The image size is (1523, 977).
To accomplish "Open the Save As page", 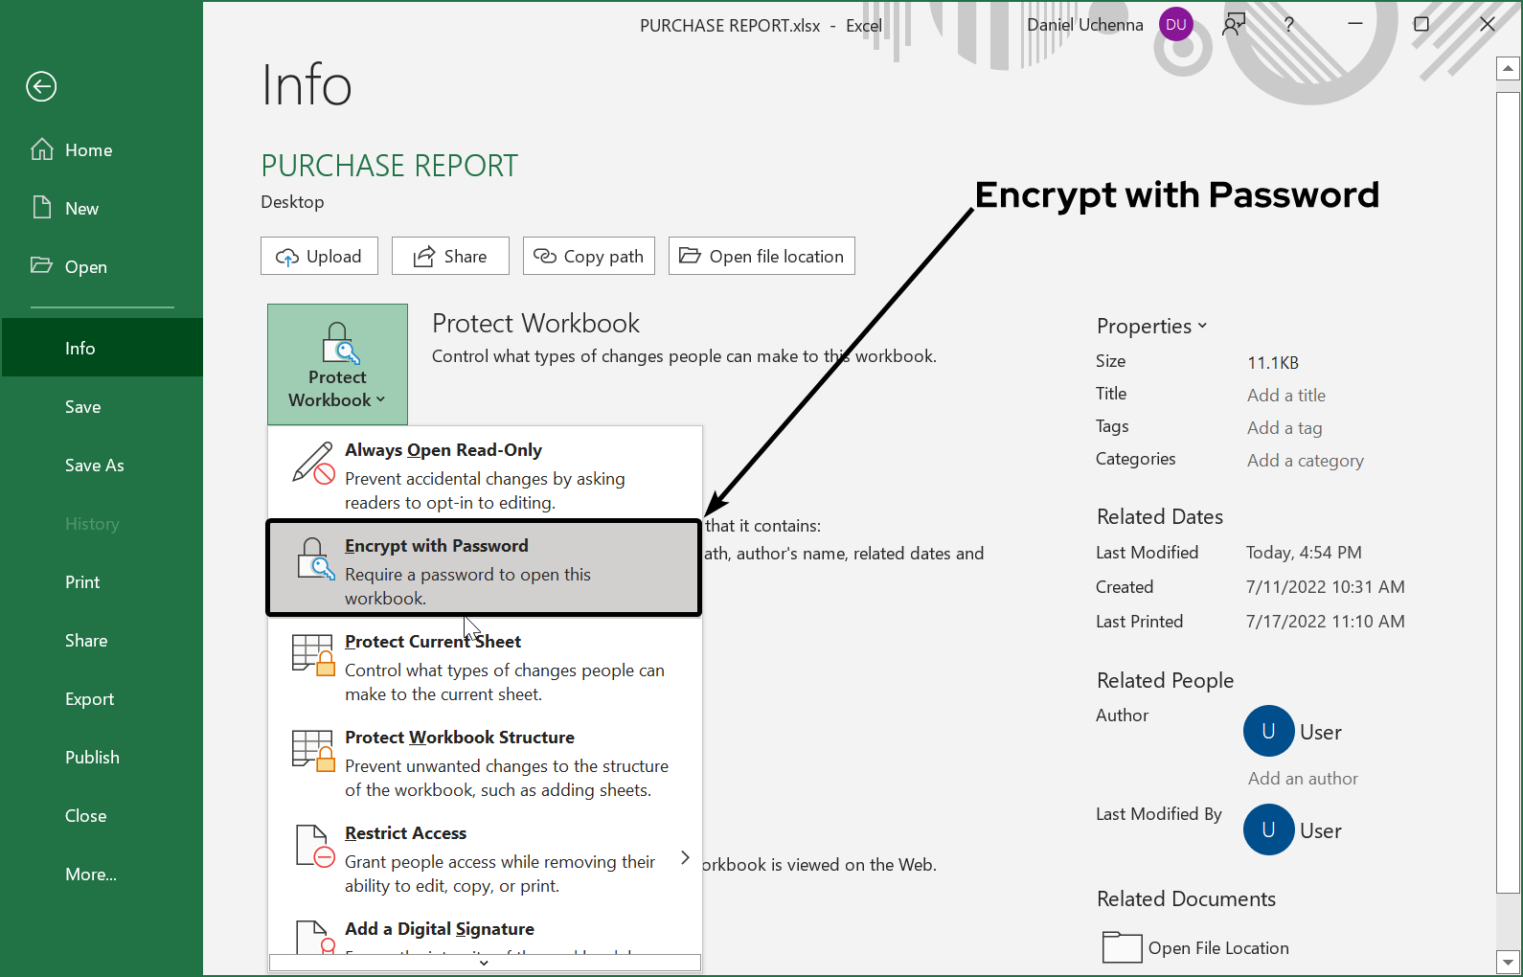I will tap(94, 465).
